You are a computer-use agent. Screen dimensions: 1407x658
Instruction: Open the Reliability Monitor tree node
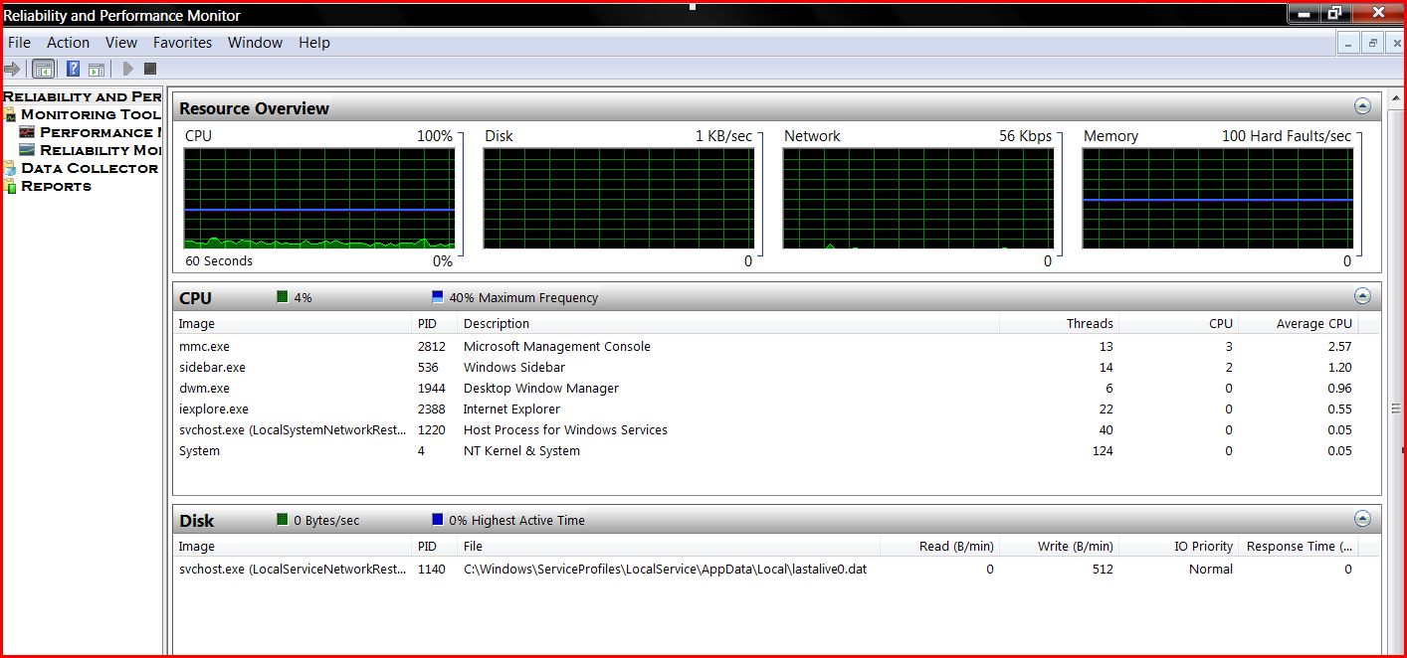(100, 150)
